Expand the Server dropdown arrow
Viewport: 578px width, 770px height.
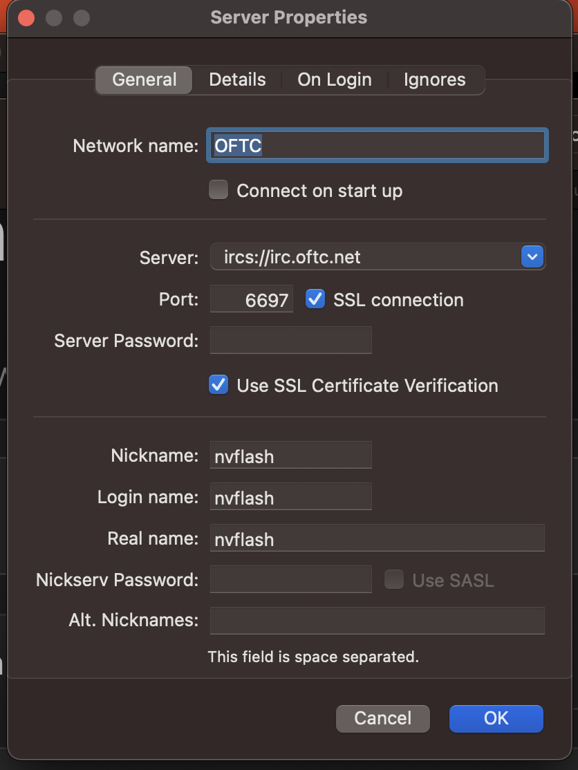point(532,257)
